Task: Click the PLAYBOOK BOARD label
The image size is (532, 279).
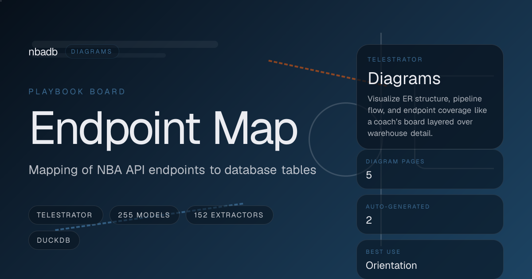Action: 77,92
